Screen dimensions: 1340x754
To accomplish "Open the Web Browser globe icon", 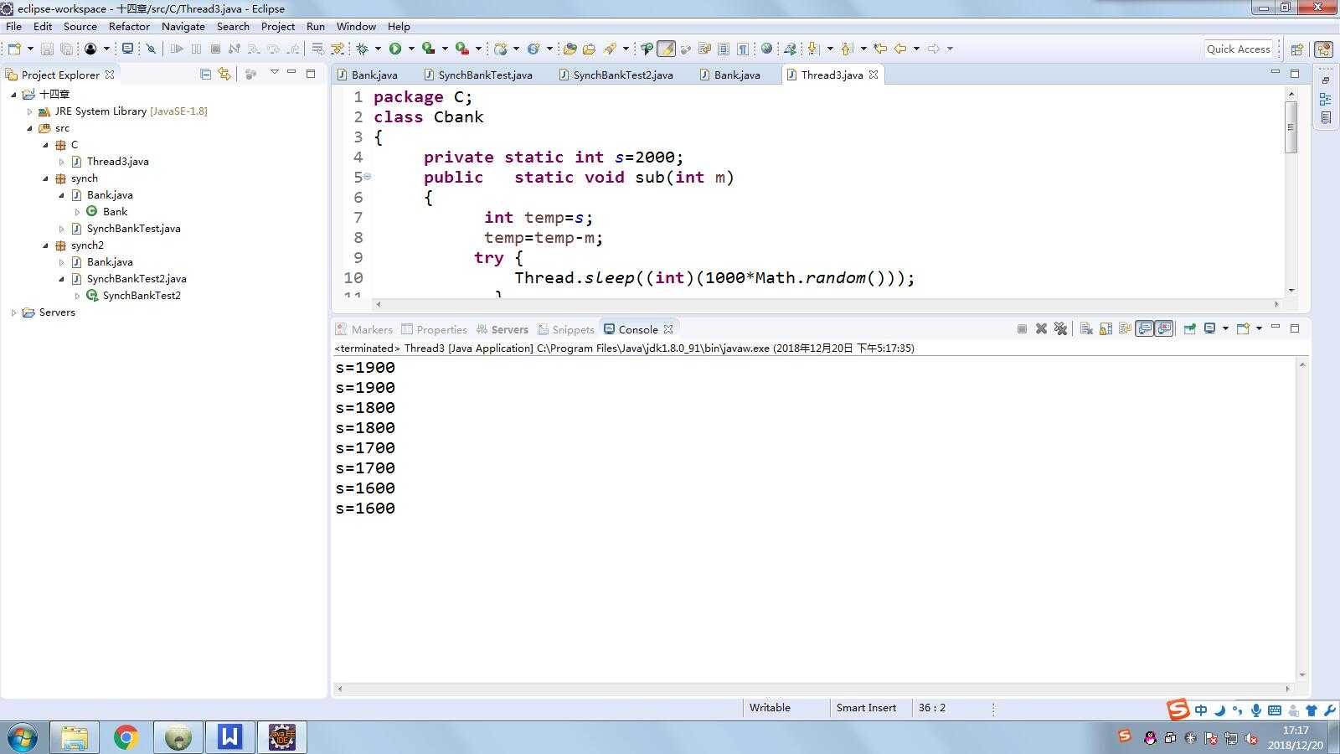I will (x=766, y=49).
